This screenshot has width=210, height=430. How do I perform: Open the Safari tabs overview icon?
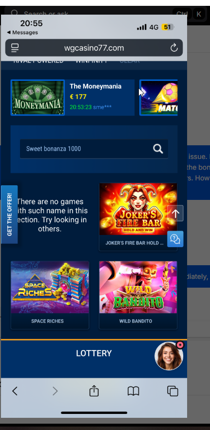[172, 391]
